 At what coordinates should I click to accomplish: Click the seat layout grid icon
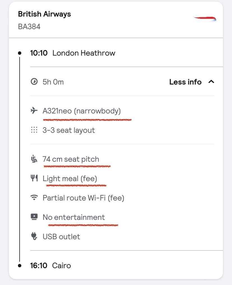(x=34, y=130)
